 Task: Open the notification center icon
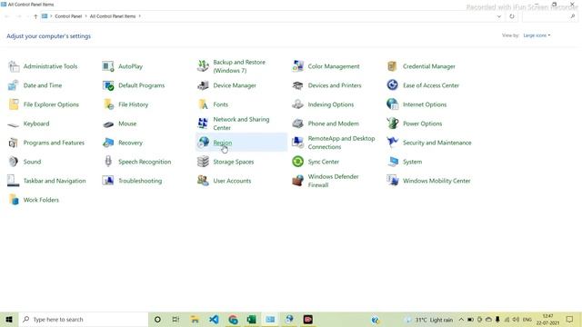coord(570,319)
